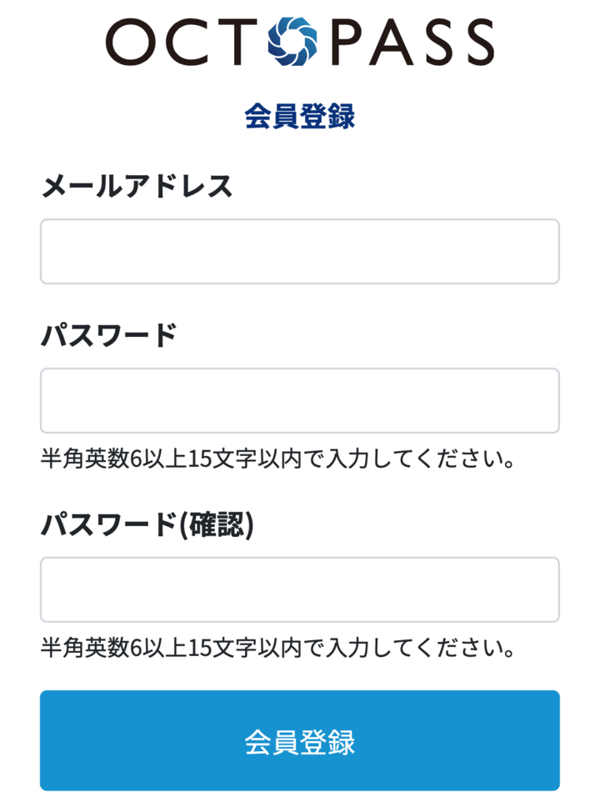Click the パスワード field label
Image resolution: width=600 pixels, height=802 pixels.
(x=109, y=335)
